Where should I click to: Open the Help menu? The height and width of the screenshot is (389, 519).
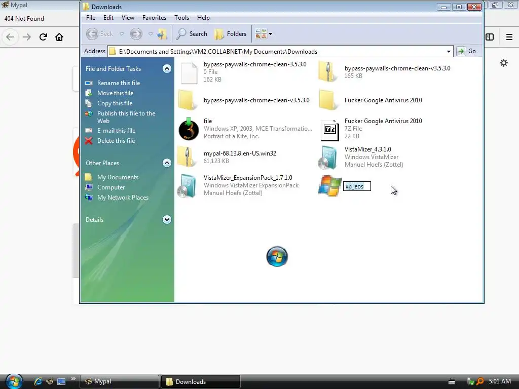(203, 18)
